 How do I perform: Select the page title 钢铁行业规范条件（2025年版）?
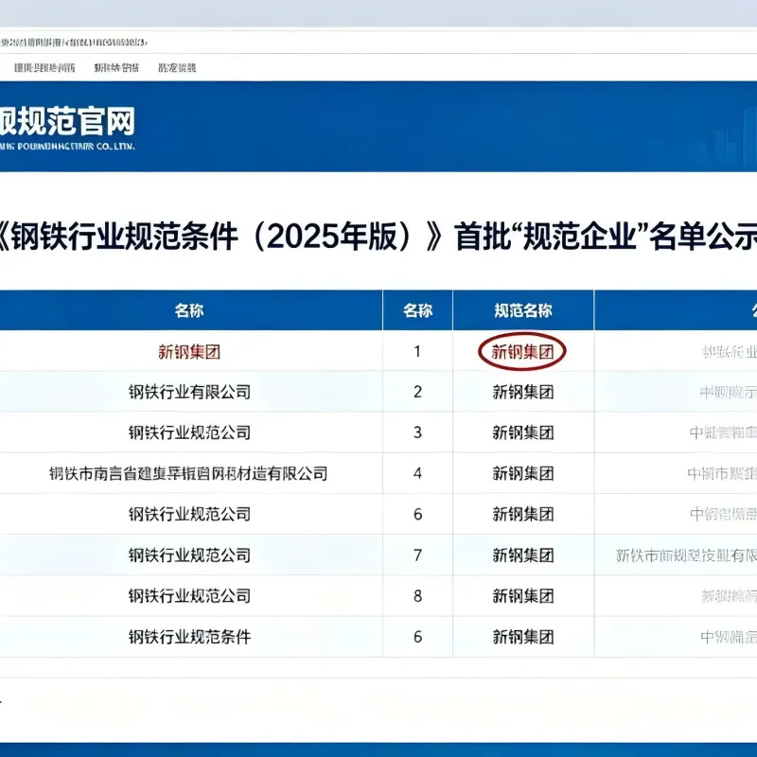point(219,237)
